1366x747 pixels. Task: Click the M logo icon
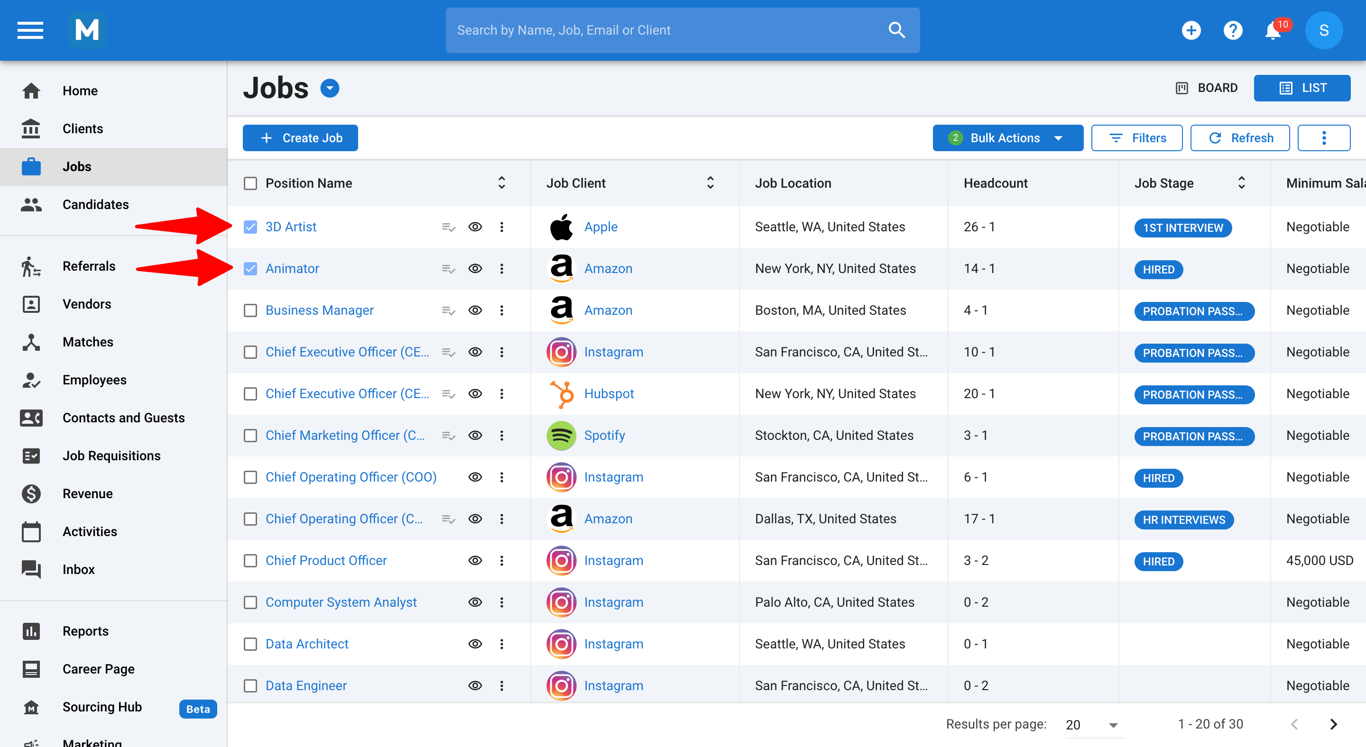point(87,30)
